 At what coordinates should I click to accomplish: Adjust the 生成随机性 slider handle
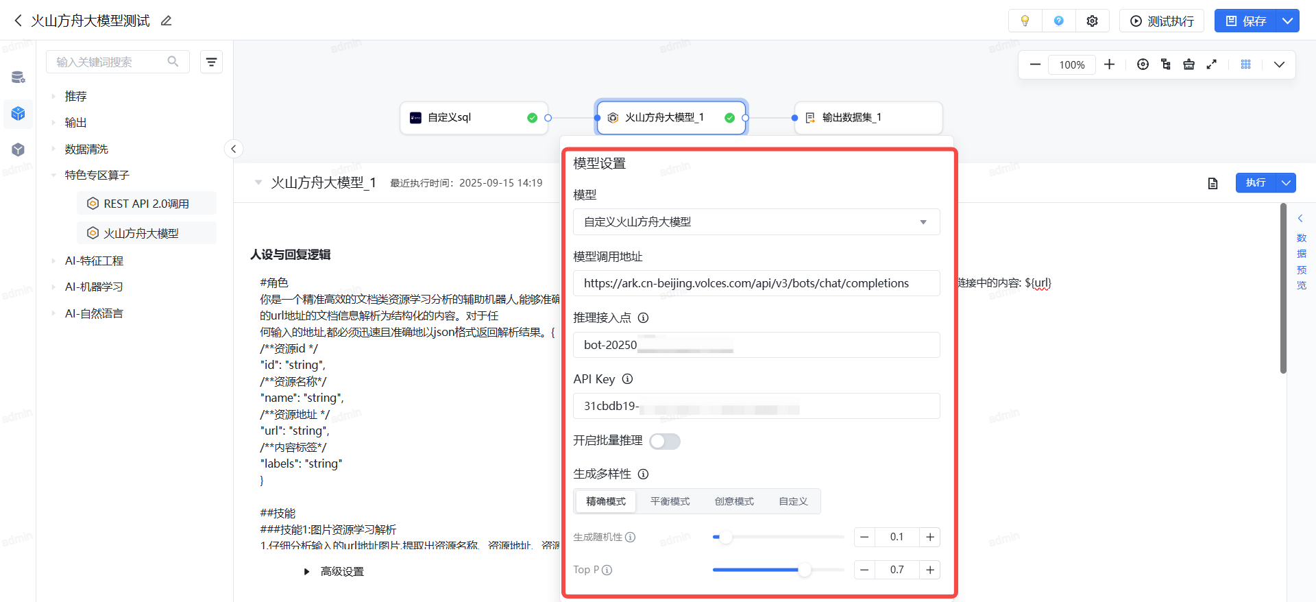click(x=726, y=537)
